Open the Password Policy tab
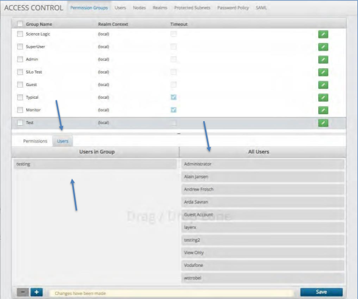The height and width of the screenshot is (299, 358). (232, 8)
